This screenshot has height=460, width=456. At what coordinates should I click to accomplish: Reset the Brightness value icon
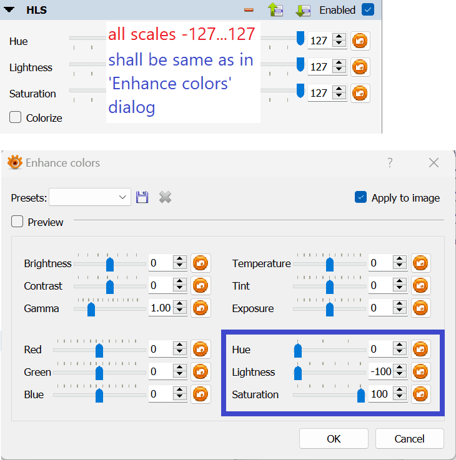[x=201, y=263]
